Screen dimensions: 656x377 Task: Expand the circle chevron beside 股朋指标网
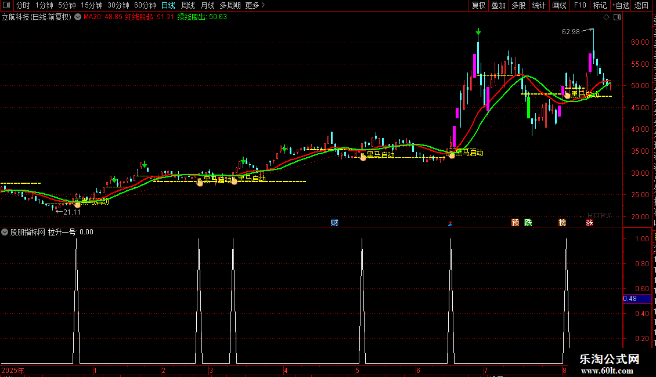(5, 232)
